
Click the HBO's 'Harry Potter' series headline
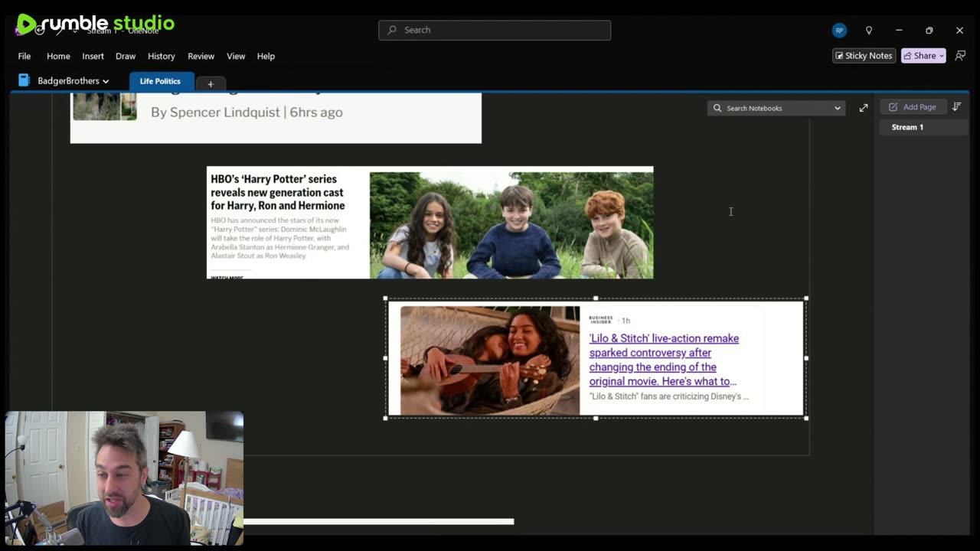(278, 192)
